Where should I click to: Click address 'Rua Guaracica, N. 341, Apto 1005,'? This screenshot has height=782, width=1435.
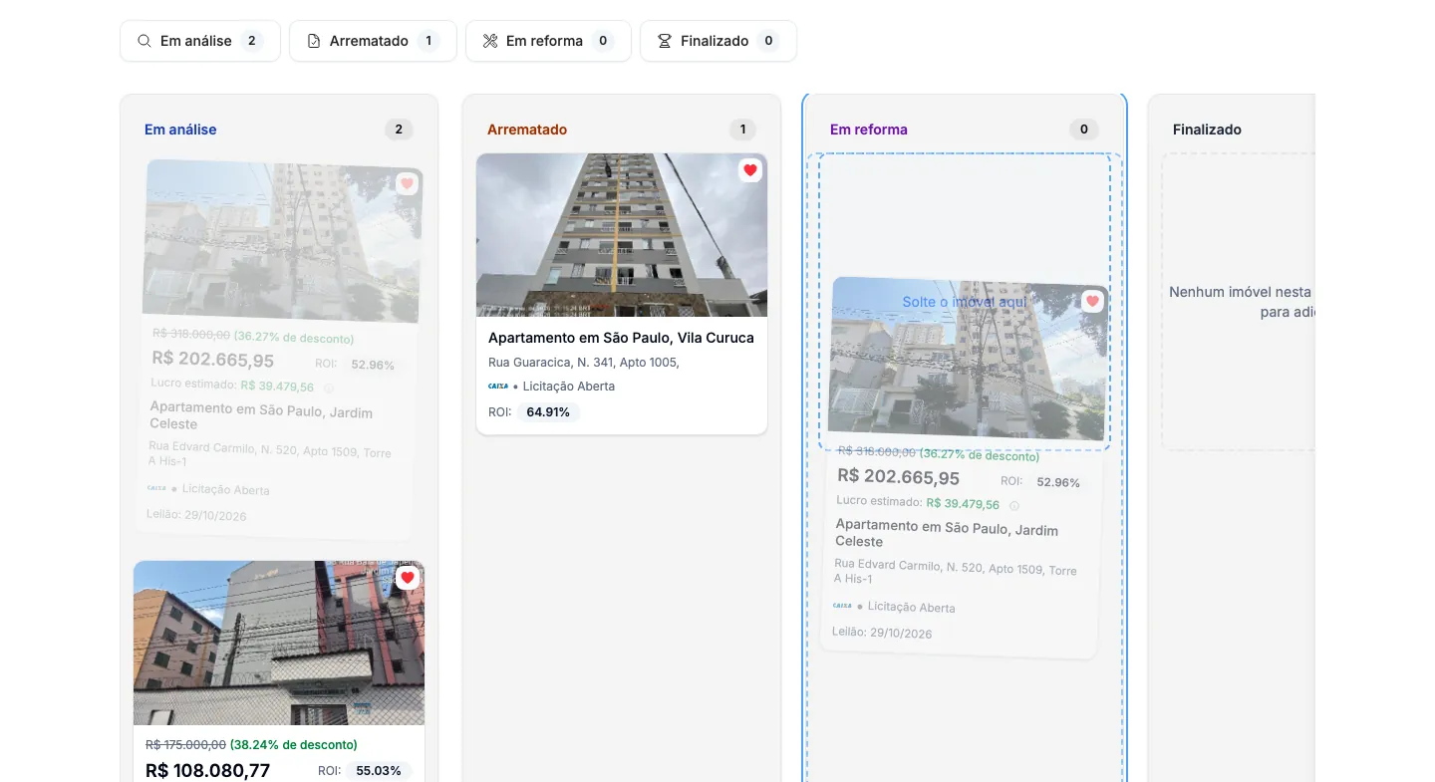click(x=584, y=363)
